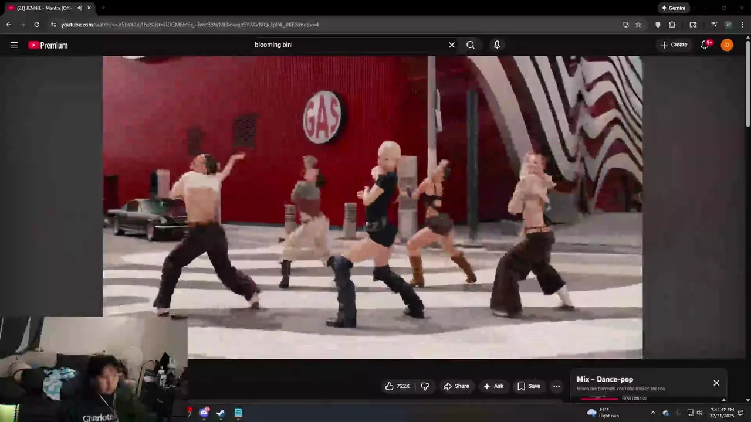
Task: Open the tab search lens icon
Action: tap(693, 25)
